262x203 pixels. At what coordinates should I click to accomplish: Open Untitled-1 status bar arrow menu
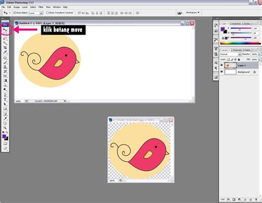point(65,101)
